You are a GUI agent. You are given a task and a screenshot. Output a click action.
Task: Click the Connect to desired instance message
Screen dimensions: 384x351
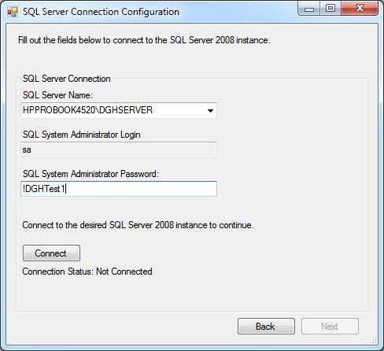[x=138, y=225]
